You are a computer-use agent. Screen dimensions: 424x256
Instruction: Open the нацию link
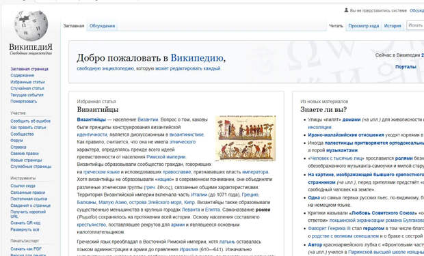(164, 180)
